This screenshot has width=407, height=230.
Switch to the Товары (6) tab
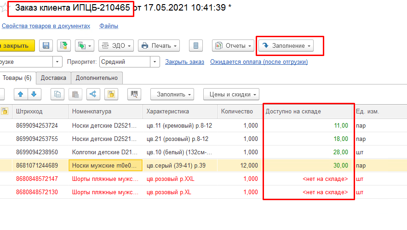(x=17, y=78)
